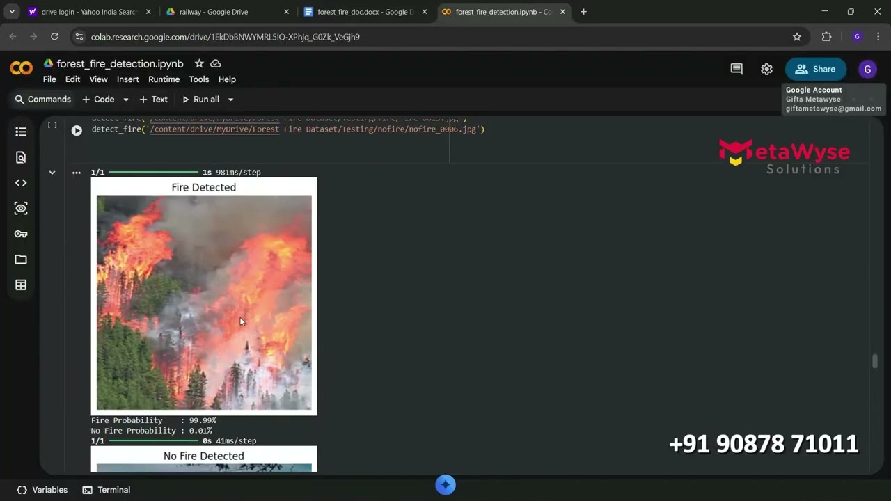Click the No Fire Detected output image

(204, 459)
